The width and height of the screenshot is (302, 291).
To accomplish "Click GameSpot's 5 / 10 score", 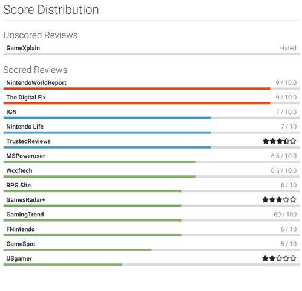I will (x=289, y=244).
